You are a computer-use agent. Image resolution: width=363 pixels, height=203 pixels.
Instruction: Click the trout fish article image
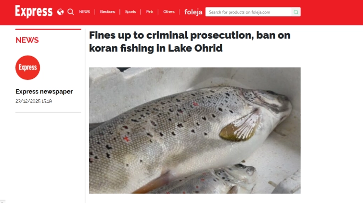coord(195,131)
